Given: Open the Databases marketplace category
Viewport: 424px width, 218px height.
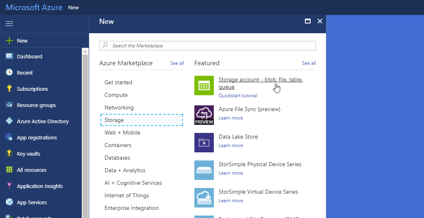Looking at the screenshot, I should 117,158.
